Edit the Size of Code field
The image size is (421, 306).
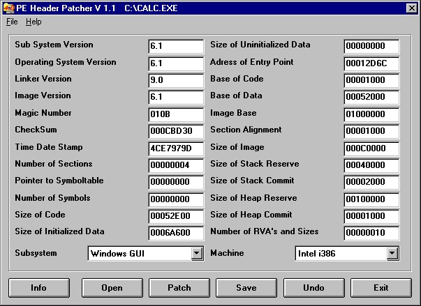pos(176,216)
